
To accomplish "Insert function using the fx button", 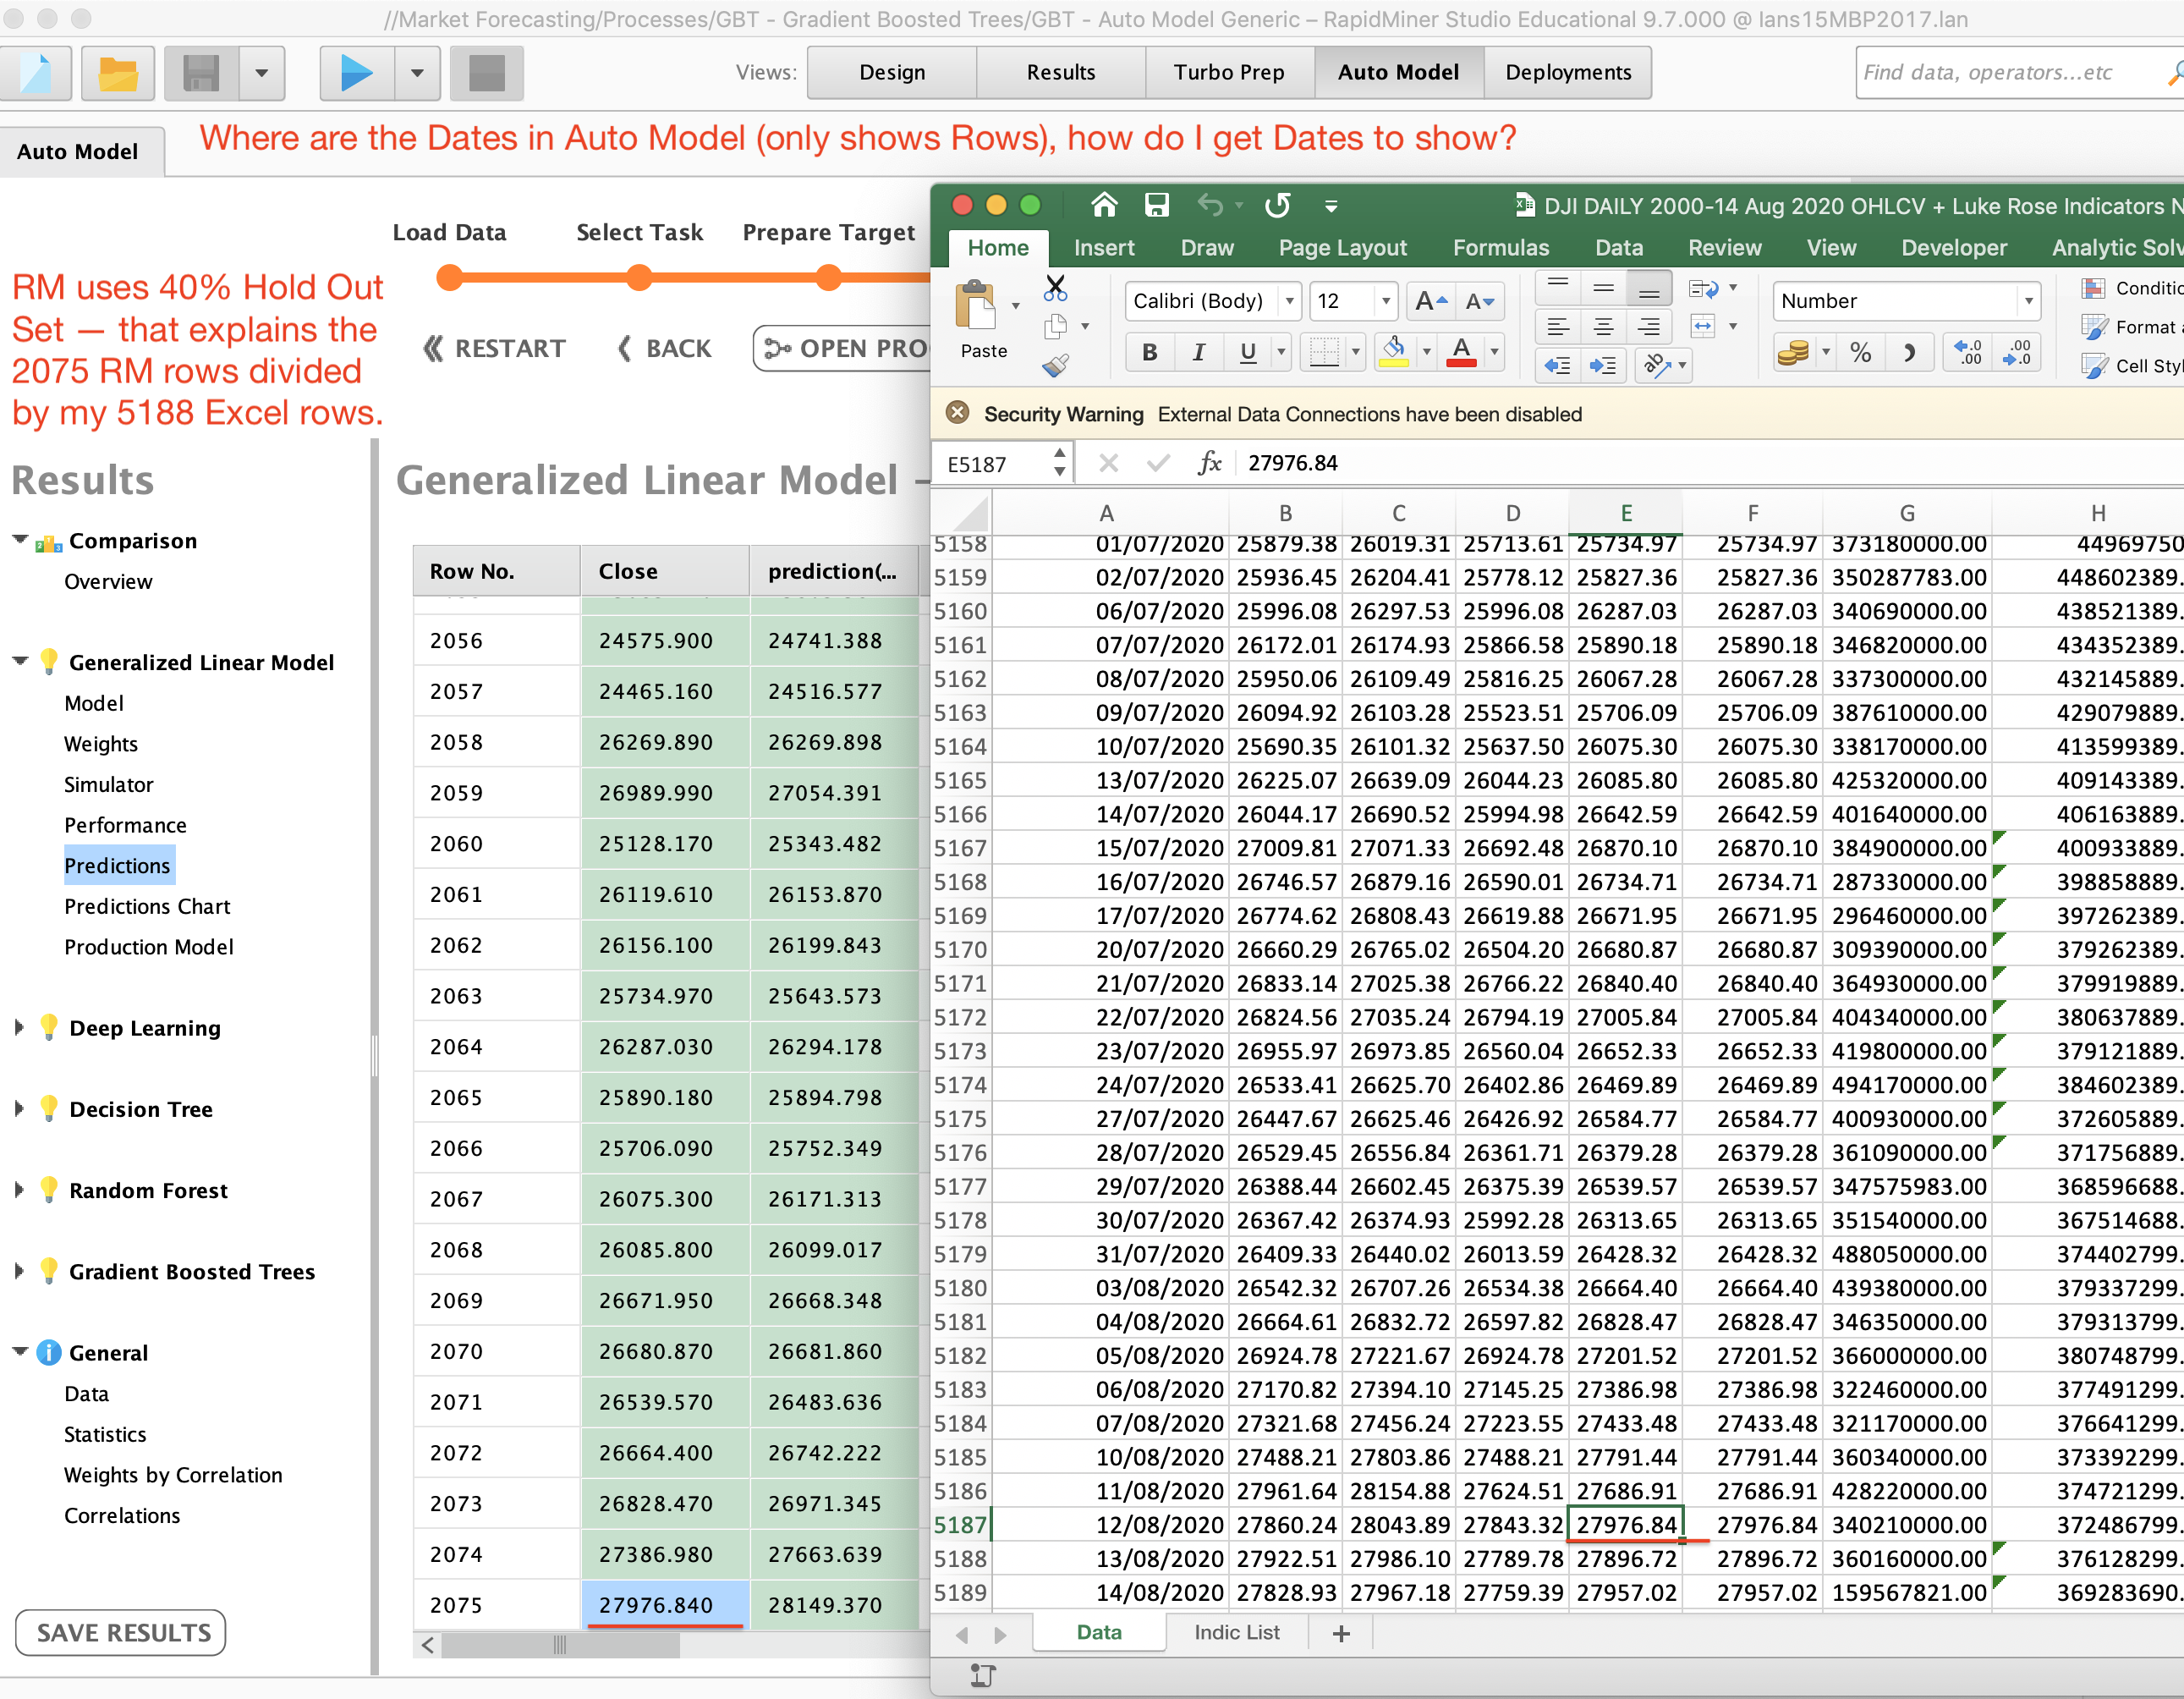I will click(1210, 462).
